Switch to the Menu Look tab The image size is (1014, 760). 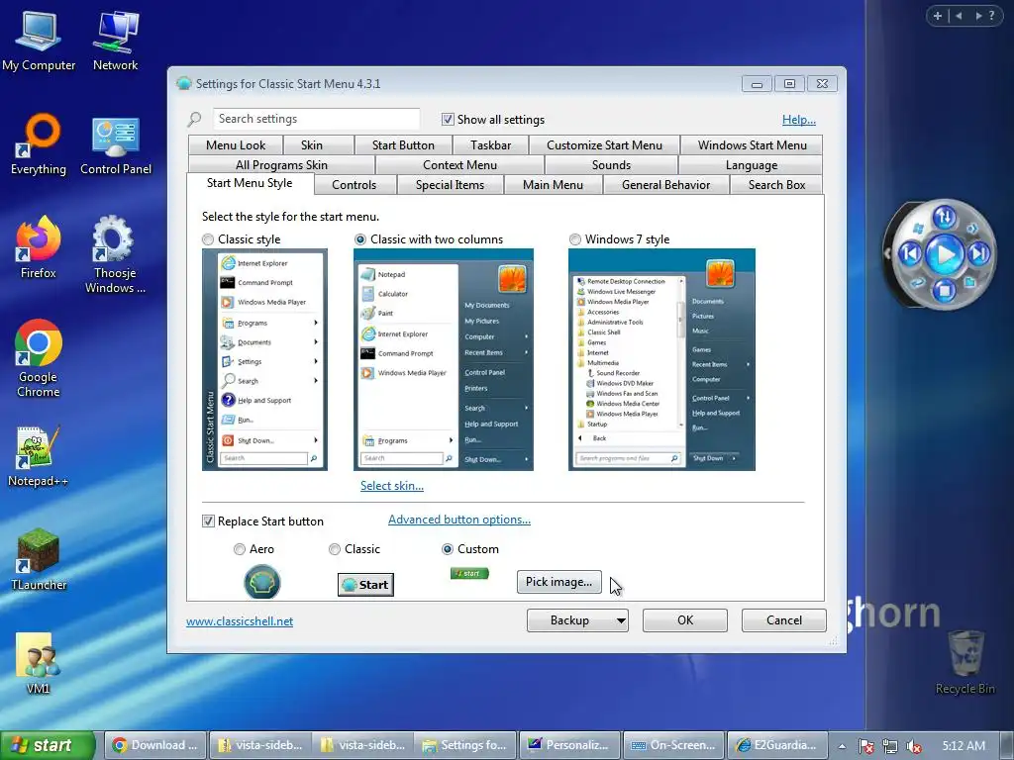(x=236, y=145)
